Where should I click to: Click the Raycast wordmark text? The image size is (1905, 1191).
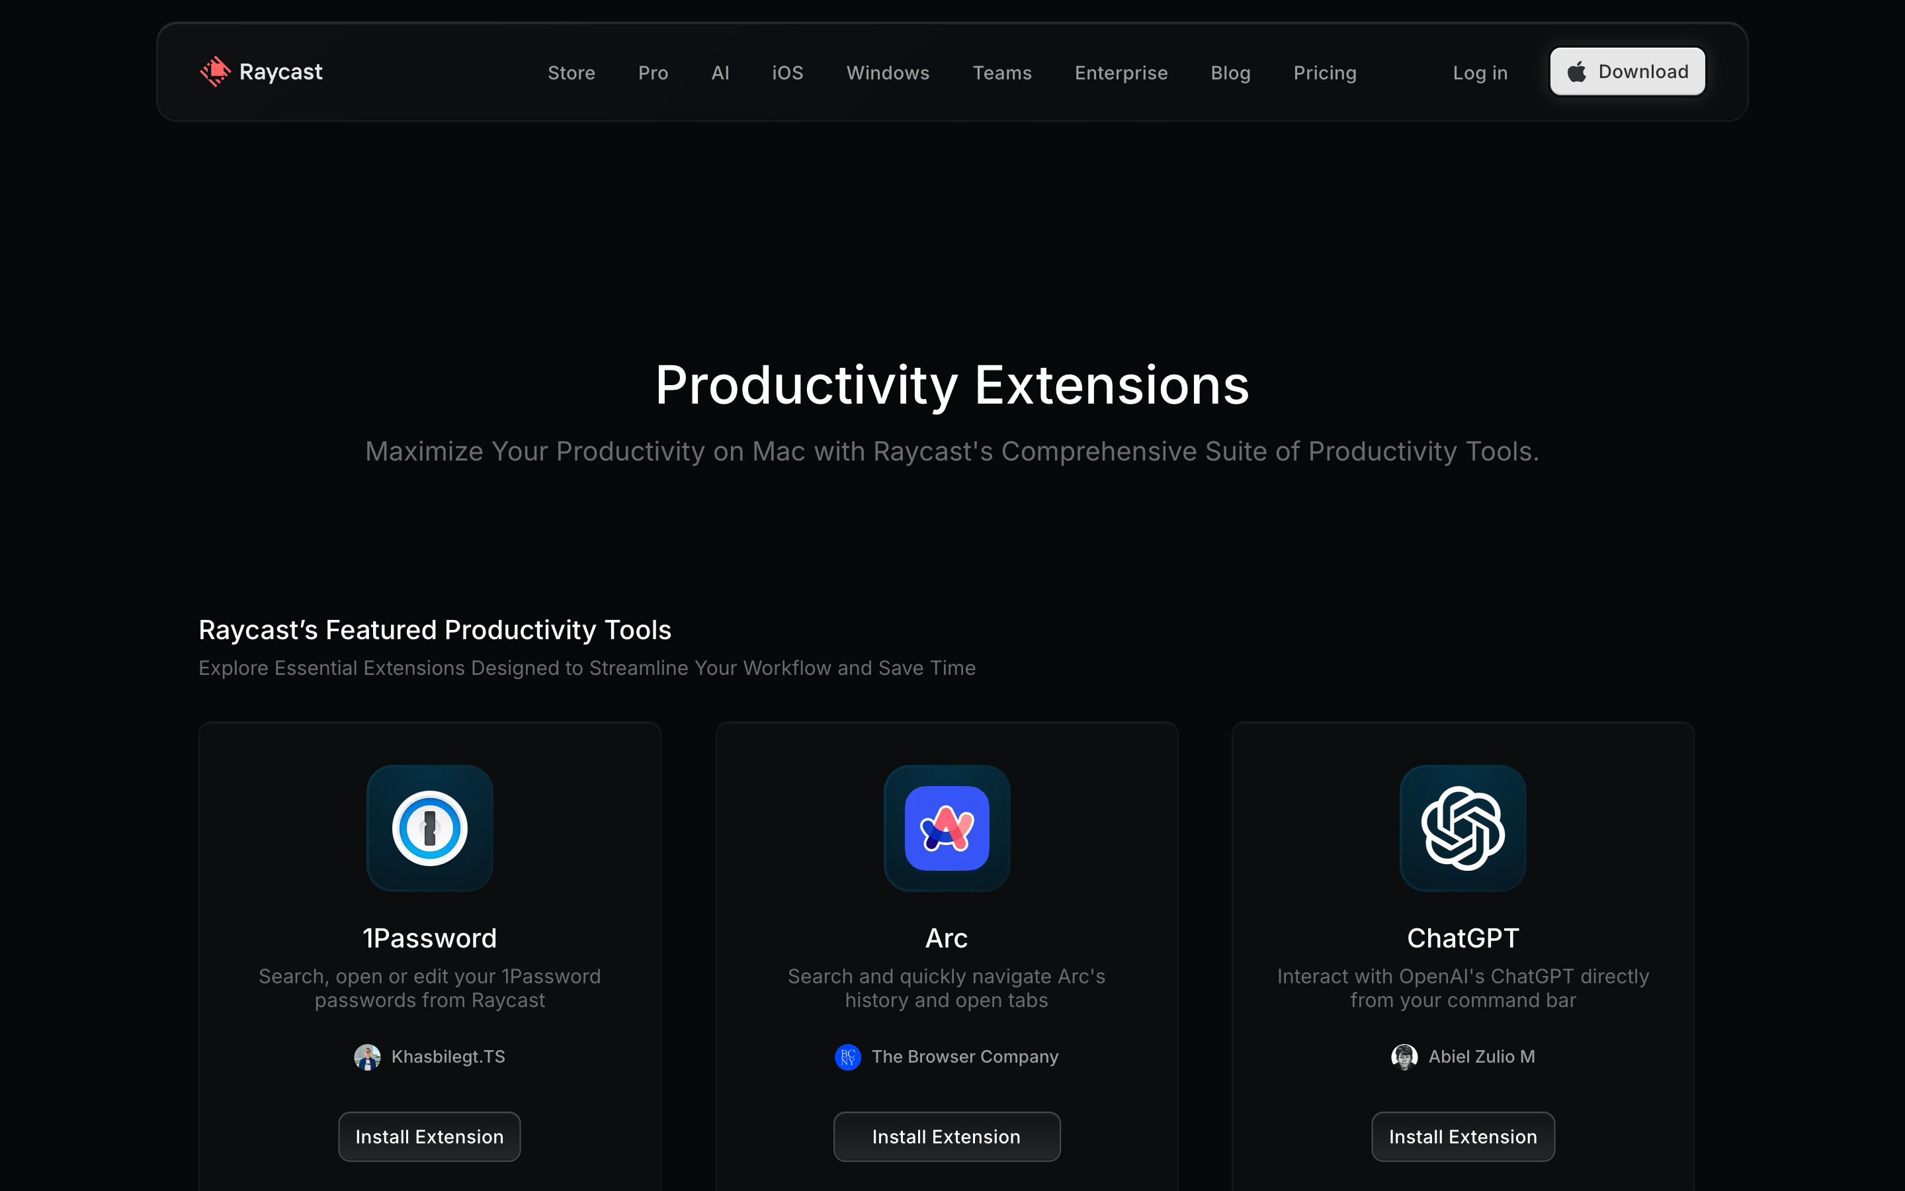pos(281,71)
